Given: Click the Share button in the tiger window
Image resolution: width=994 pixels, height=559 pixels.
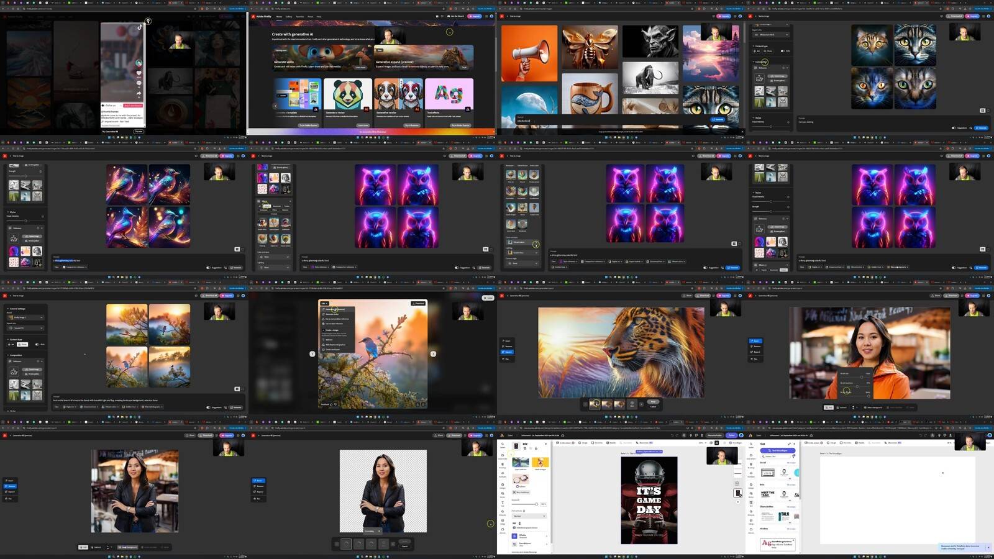Looking at the screenshot, I should (x=687, y=296).
